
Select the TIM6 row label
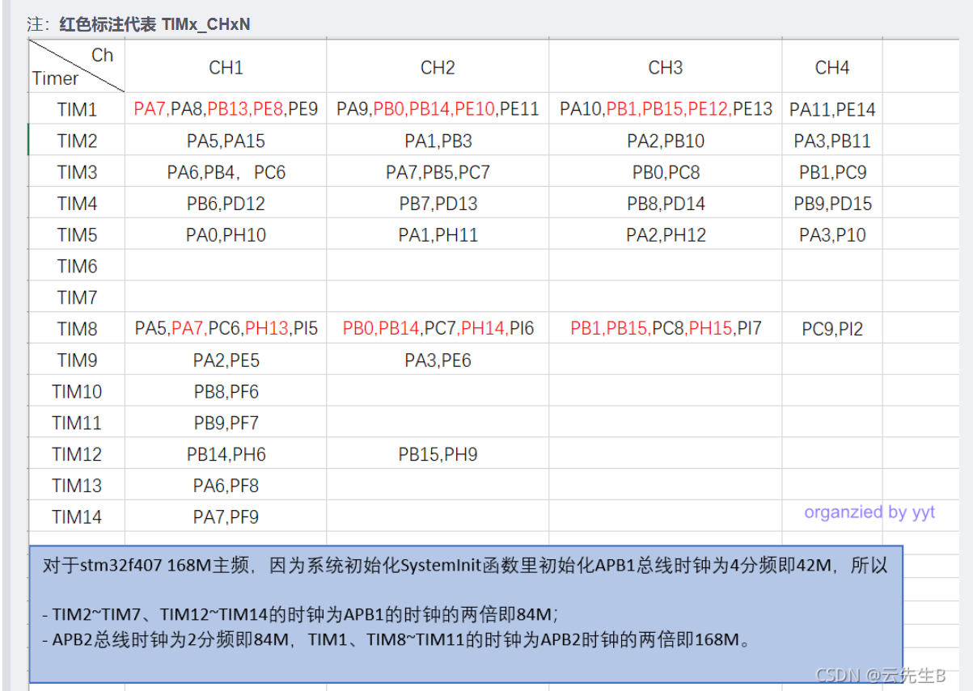pos(77,266)
